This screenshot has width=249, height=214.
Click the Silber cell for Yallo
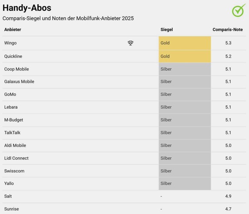pos(185,184)
